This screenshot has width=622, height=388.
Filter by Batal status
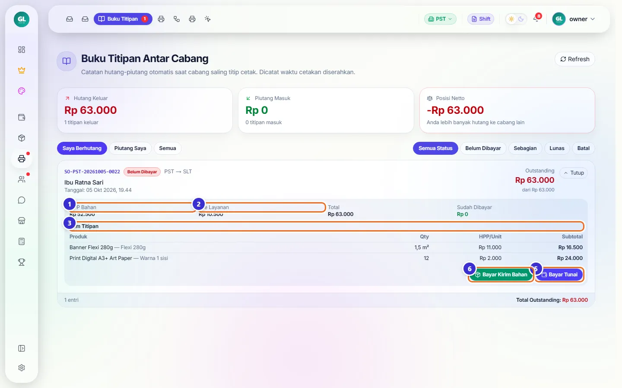(584, 148)
